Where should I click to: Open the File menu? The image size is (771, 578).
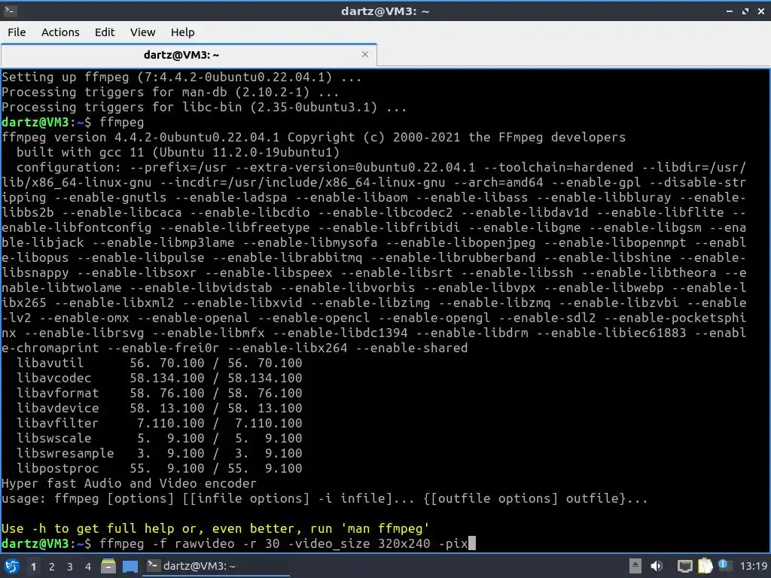tap(17, 32)
